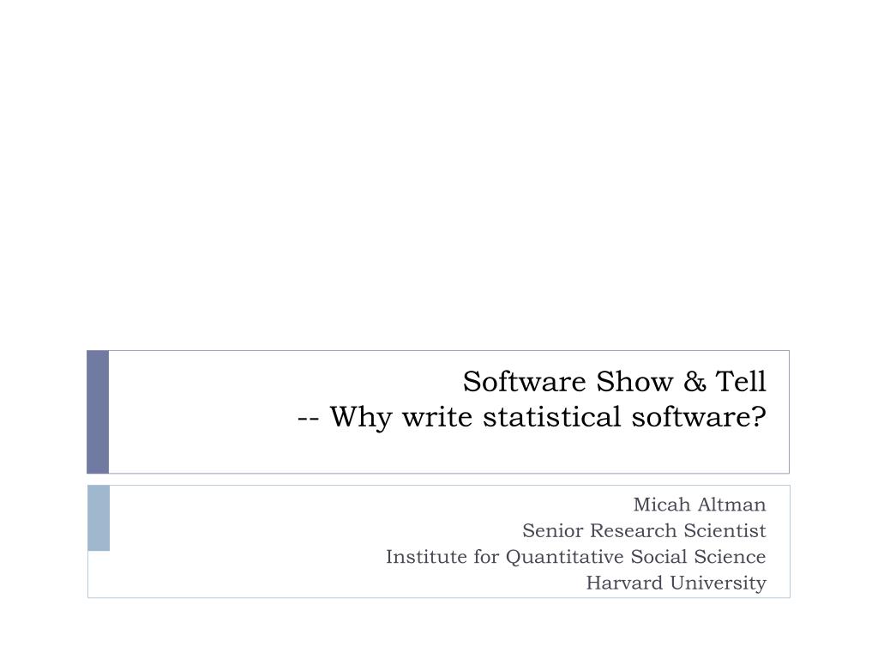Click the word "software?" ending the title
878x659 pixels.
pos(699,417)
